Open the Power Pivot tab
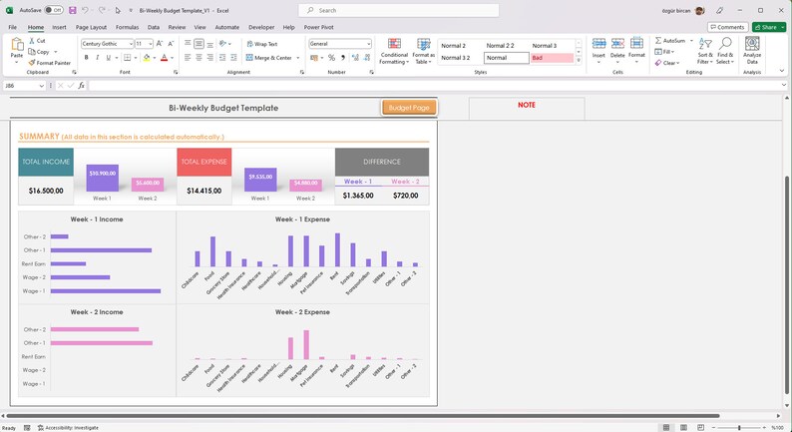 click(318, 27)
